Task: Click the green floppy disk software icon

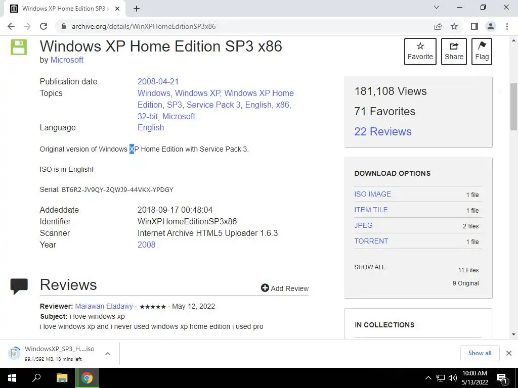Action: pos(19,47)
